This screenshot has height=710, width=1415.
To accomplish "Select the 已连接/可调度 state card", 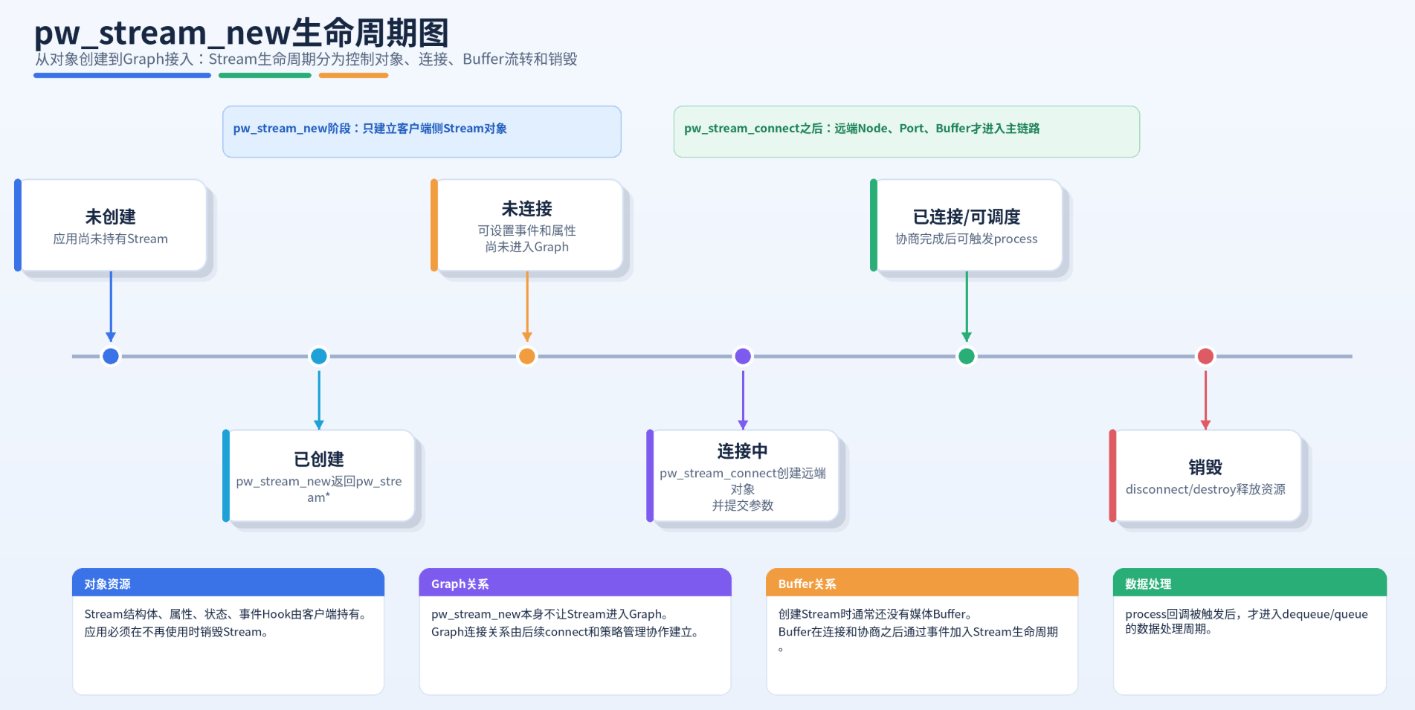I will pyautogui.click(x=967, y=225).
